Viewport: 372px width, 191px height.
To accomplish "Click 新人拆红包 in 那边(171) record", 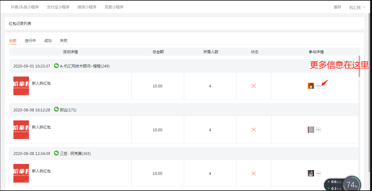I will click(41, 127).
